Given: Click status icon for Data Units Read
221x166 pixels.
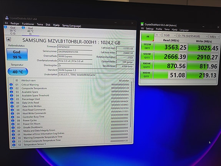Looking at the screenshot, I should 12,103.
